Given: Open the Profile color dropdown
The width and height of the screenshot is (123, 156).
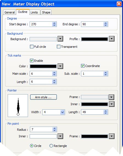Looking at the screenshot, I should pos(112,39).
